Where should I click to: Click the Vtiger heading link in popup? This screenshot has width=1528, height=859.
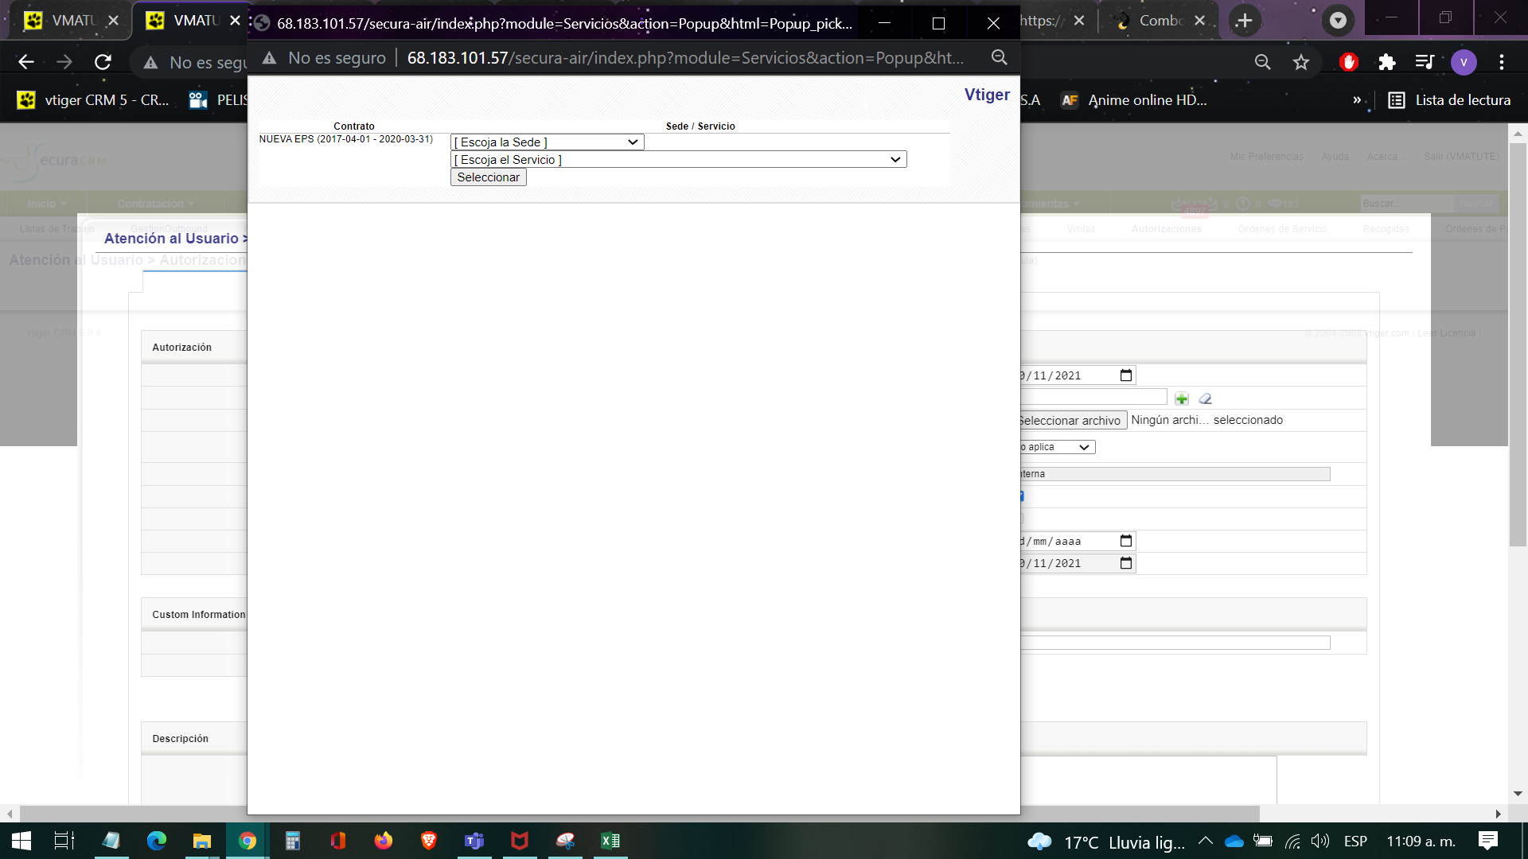(987, 95)
